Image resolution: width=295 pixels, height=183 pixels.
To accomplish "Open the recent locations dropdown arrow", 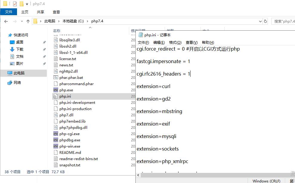I will pos(22,21).
